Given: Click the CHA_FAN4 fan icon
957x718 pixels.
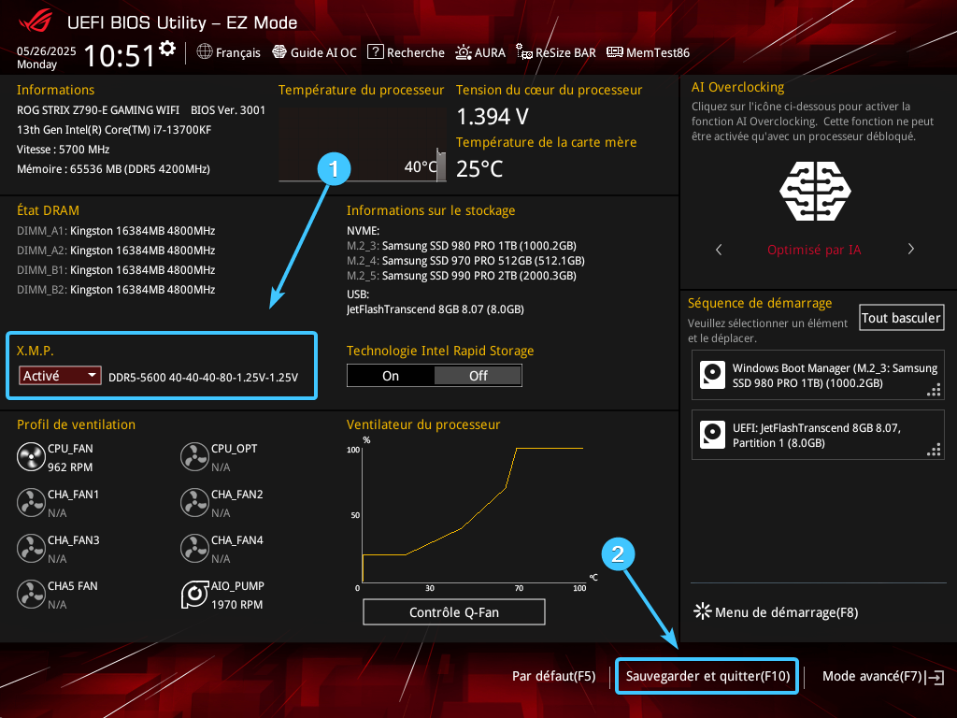Looking at the screenshot, I should point(194,548).
